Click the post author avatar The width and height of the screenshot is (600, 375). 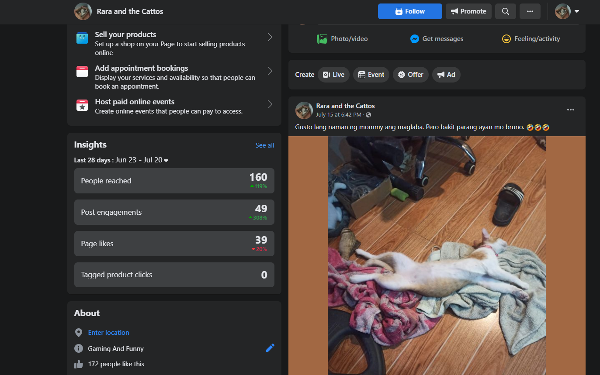pos(304,110)
